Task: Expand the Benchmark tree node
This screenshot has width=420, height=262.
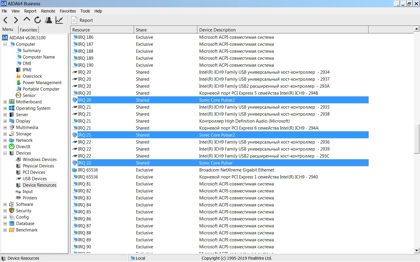Action: pyautogui.click(x=5, y=230)
